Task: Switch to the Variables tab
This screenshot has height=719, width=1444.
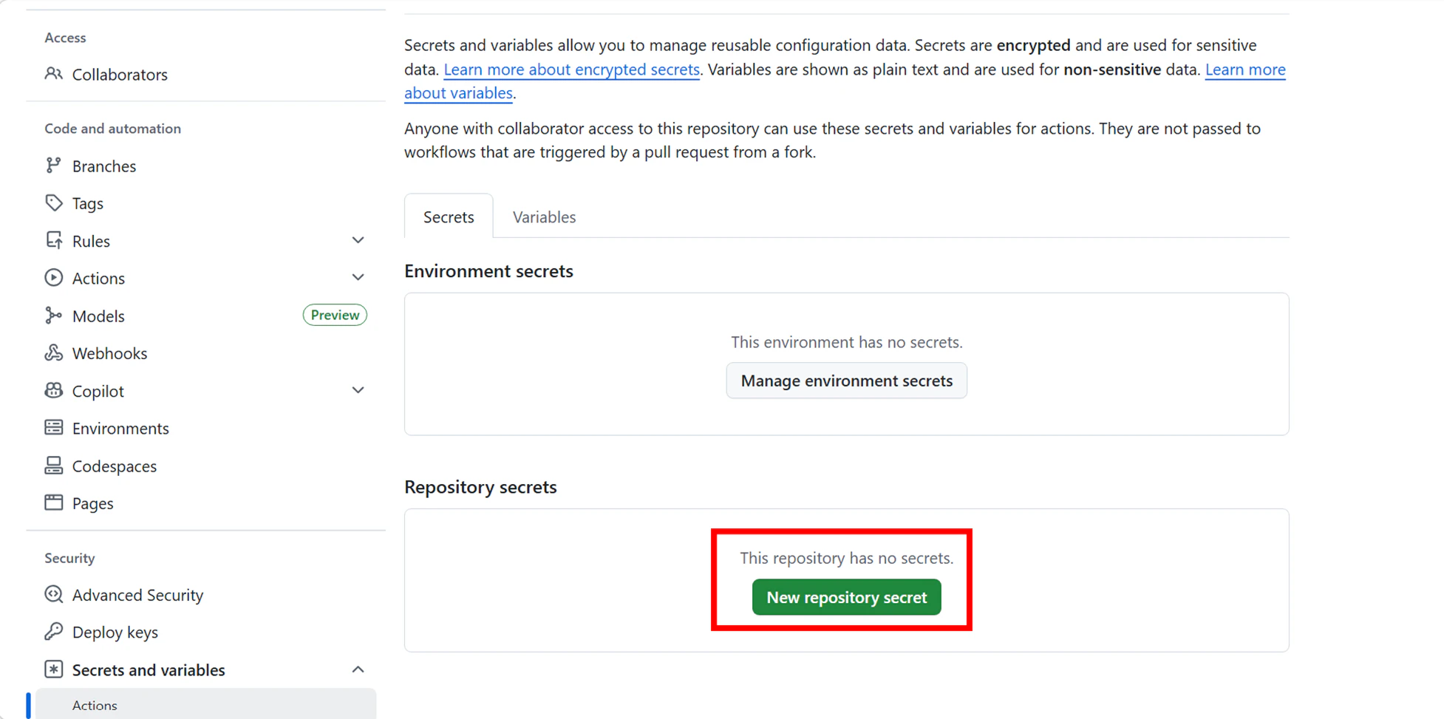Action: 544,217
